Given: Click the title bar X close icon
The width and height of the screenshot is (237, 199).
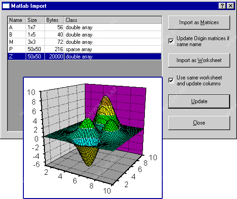Looking at the screenshot, I should point(231,6).
